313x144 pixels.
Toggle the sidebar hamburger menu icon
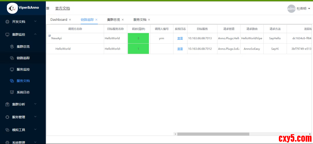[x=48, y=8]
